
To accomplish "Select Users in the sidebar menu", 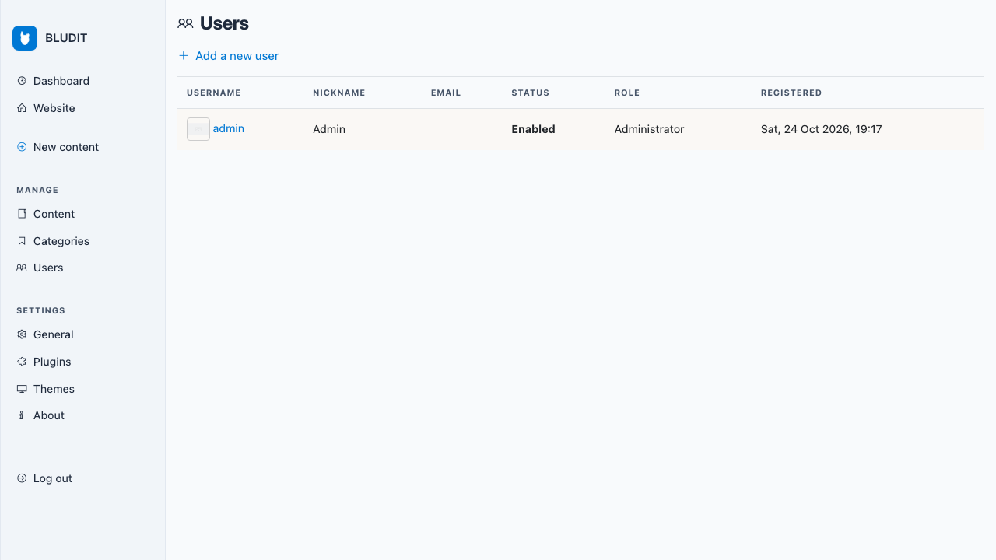I will tap(48, 268).
